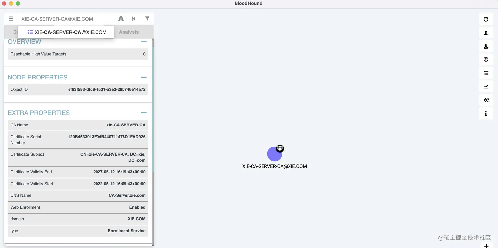Select the XIE-CA-SERVER-CA@XIE.COM search suggestion
498x248 pixels.
66,32
